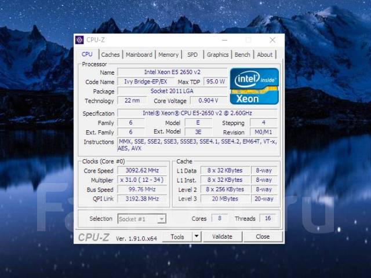Click the version text Ver. 1.91.0.x64
Viewport: 371px width, 278px height.
click(136, 239)
